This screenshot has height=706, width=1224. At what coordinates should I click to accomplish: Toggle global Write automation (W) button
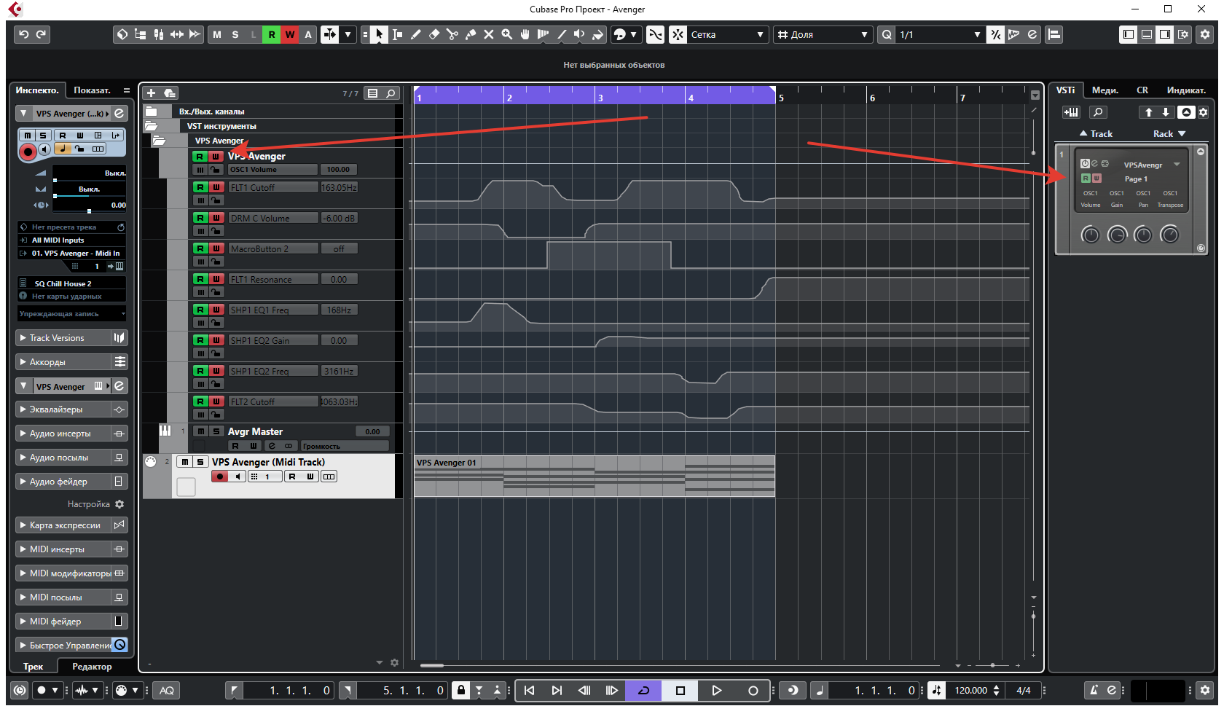click(290, 34)
